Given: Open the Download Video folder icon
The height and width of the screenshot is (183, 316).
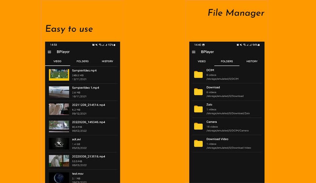Looking at the screenshot, I should tap(198, 143).
